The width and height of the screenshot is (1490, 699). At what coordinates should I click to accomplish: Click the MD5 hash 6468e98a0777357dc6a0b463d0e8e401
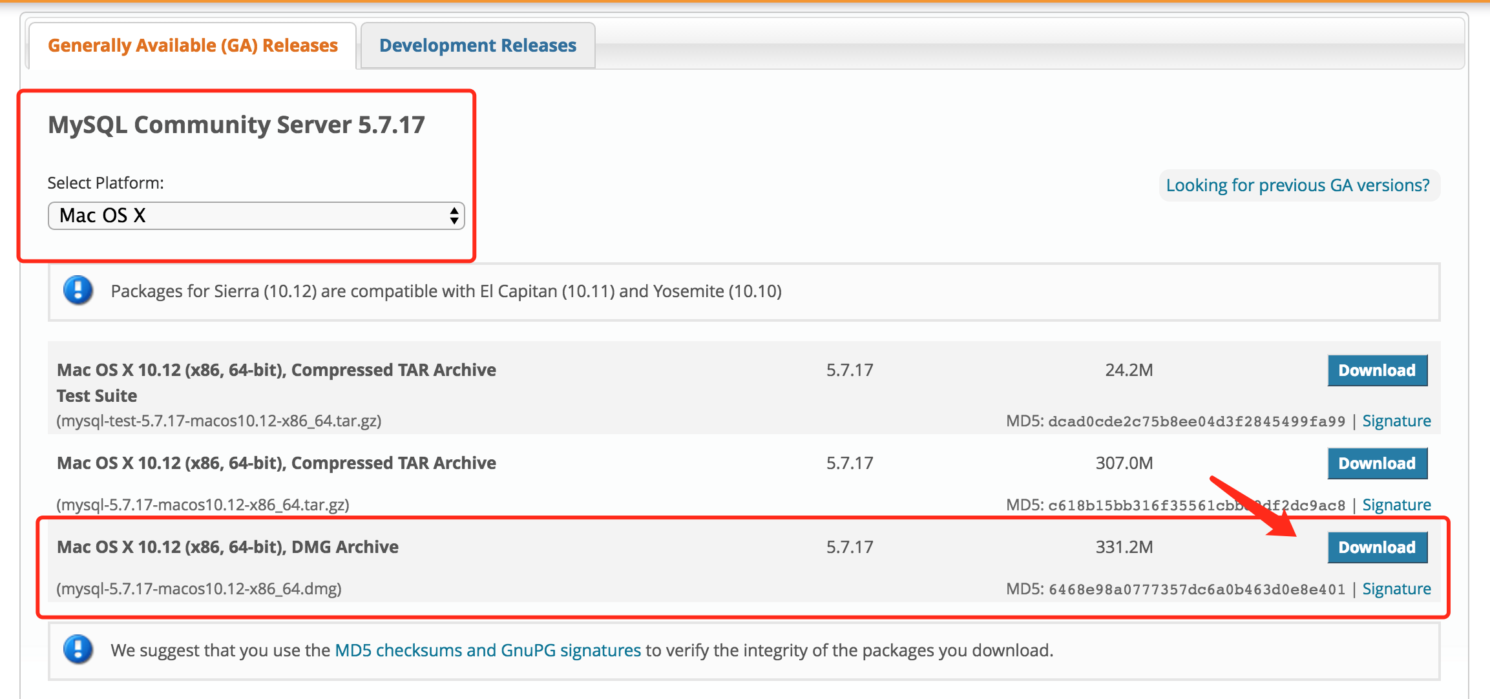click(1197, 589)
